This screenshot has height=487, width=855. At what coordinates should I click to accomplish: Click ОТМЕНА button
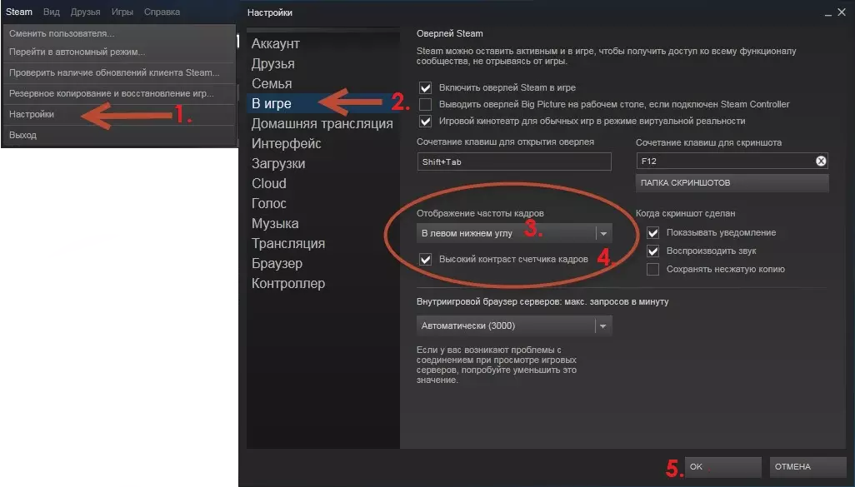click(x=807, y=467)
